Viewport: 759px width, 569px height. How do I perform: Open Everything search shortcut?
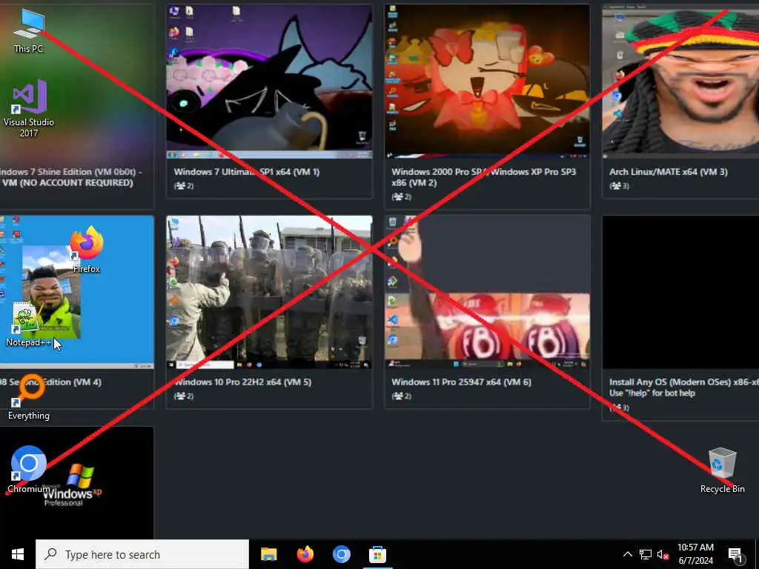tap(29, 397)
